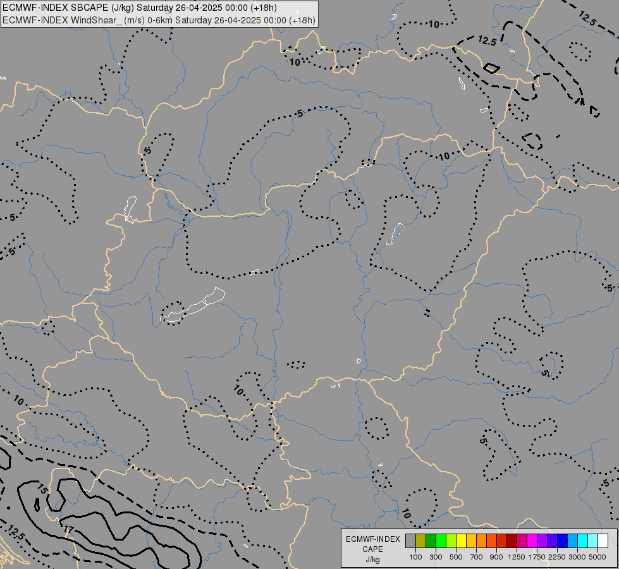
Task: Select the bright magenta legend swatch
Action: pos(532,541)
